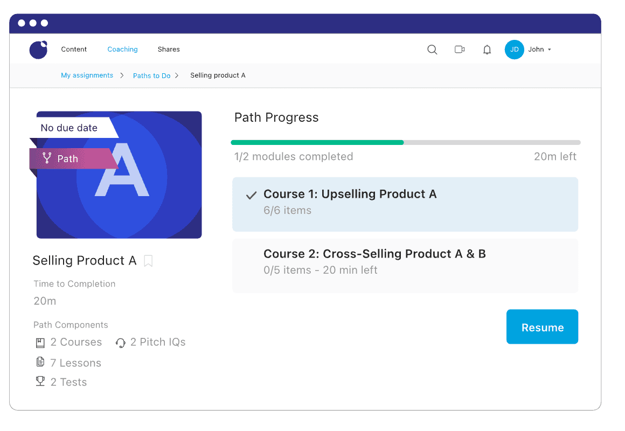Click the green path progress bar

point(317,142)
